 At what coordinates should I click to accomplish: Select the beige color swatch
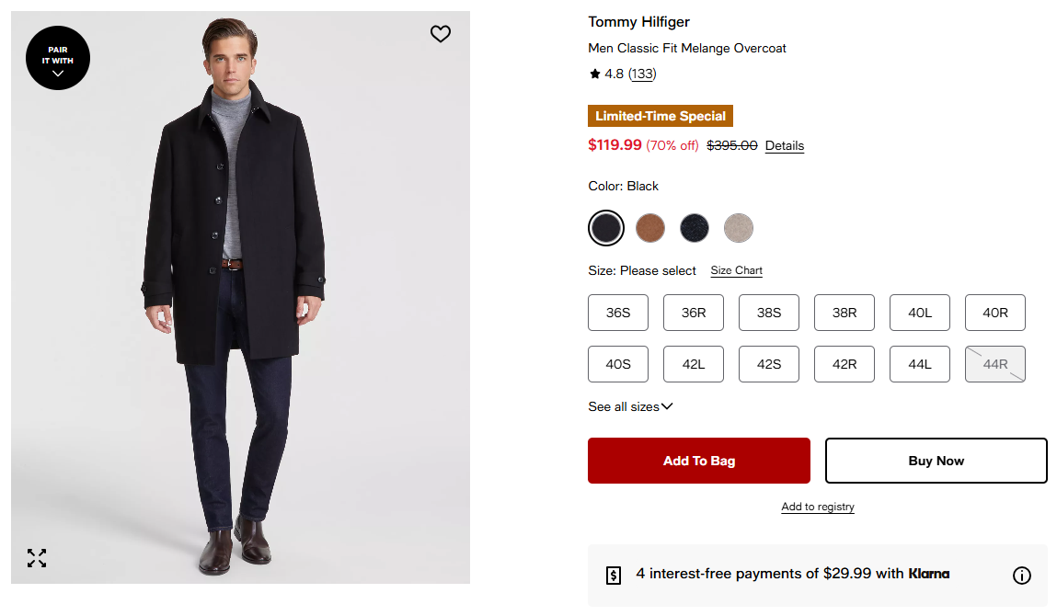(739, 228)
